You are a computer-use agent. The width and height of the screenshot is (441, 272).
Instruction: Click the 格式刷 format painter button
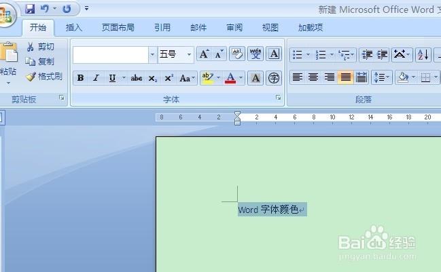pyautogui.click(x=44, y=77)
